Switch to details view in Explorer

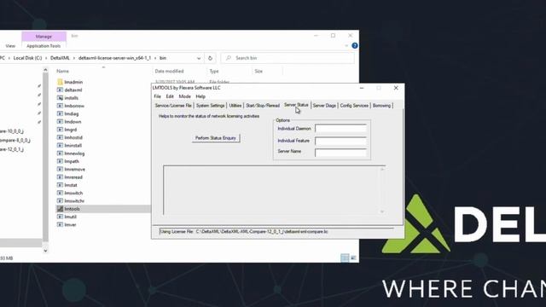tap(345, 258)
